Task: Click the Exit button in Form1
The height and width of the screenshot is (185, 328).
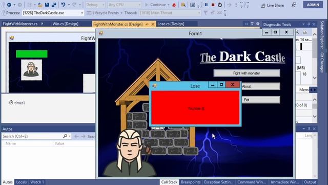Action: [x=261, y=100]
